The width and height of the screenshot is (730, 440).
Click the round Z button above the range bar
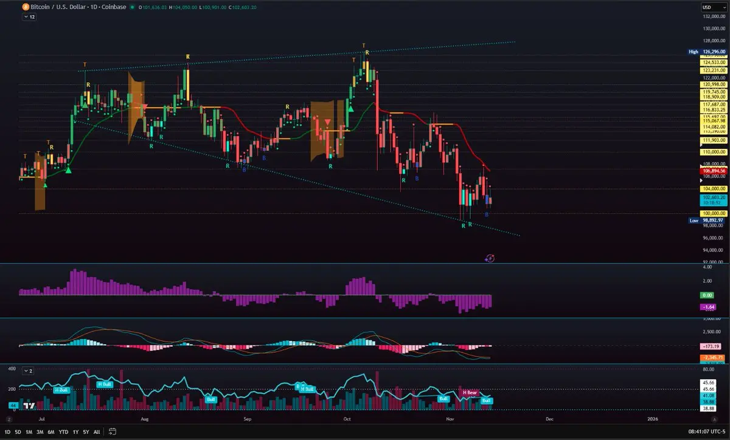tap(9, 419)
